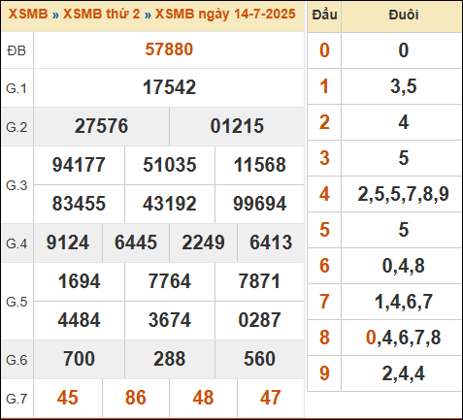Screen dimensions: 463x420
Task: Select G.3 number 99694
Action: pos(260,204)
